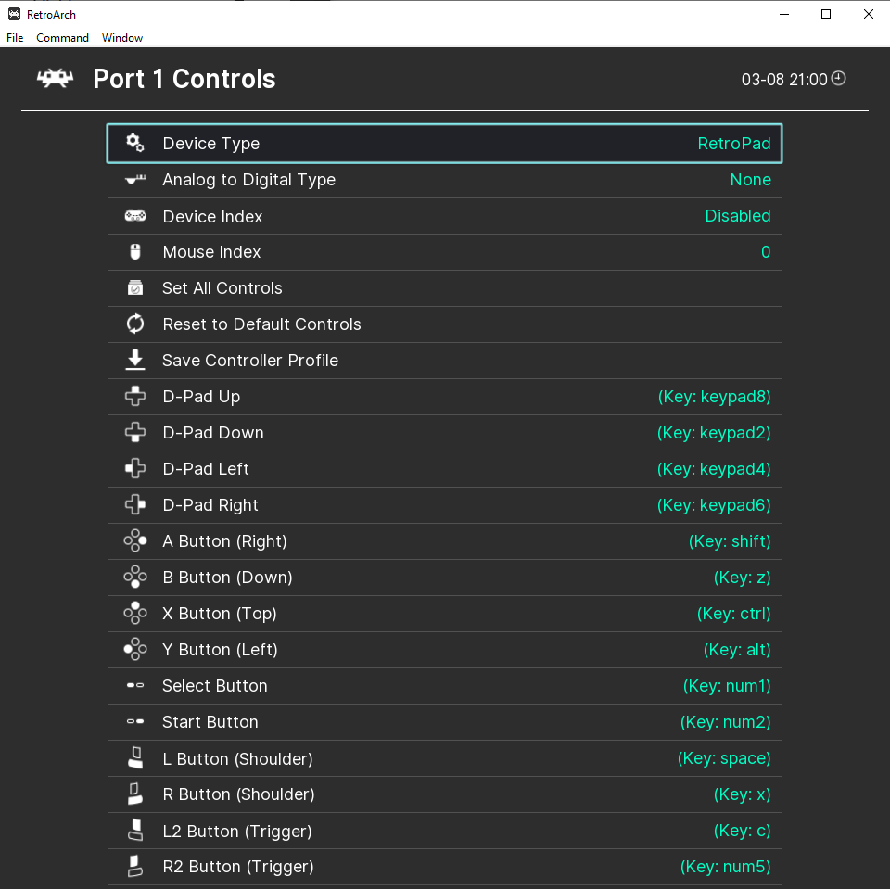Click the Set All Controls icon
Screen dimensions: 890x889
click(x=135, y=287)
